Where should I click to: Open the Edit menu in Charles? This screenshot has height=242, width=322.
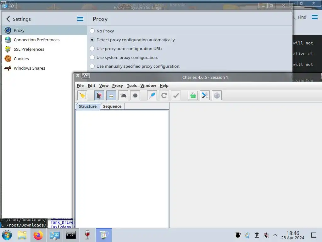[x=92, y=86]
